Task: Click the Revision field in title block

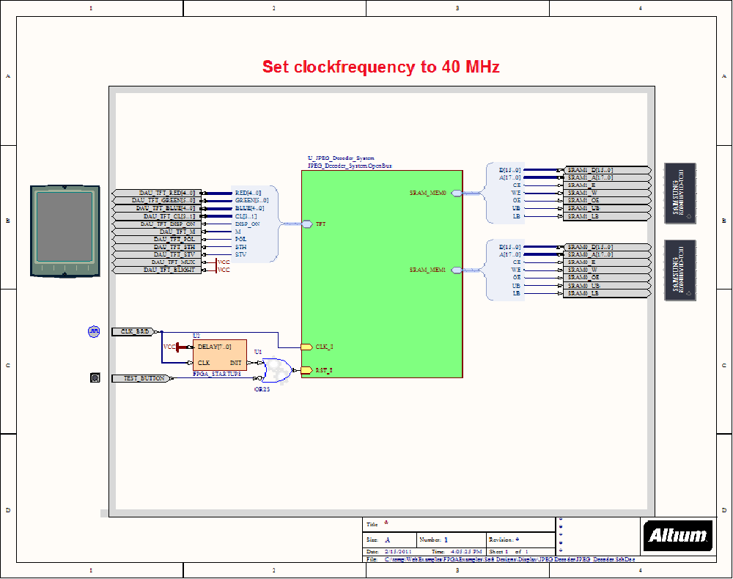Action: (x=520, y=539)
